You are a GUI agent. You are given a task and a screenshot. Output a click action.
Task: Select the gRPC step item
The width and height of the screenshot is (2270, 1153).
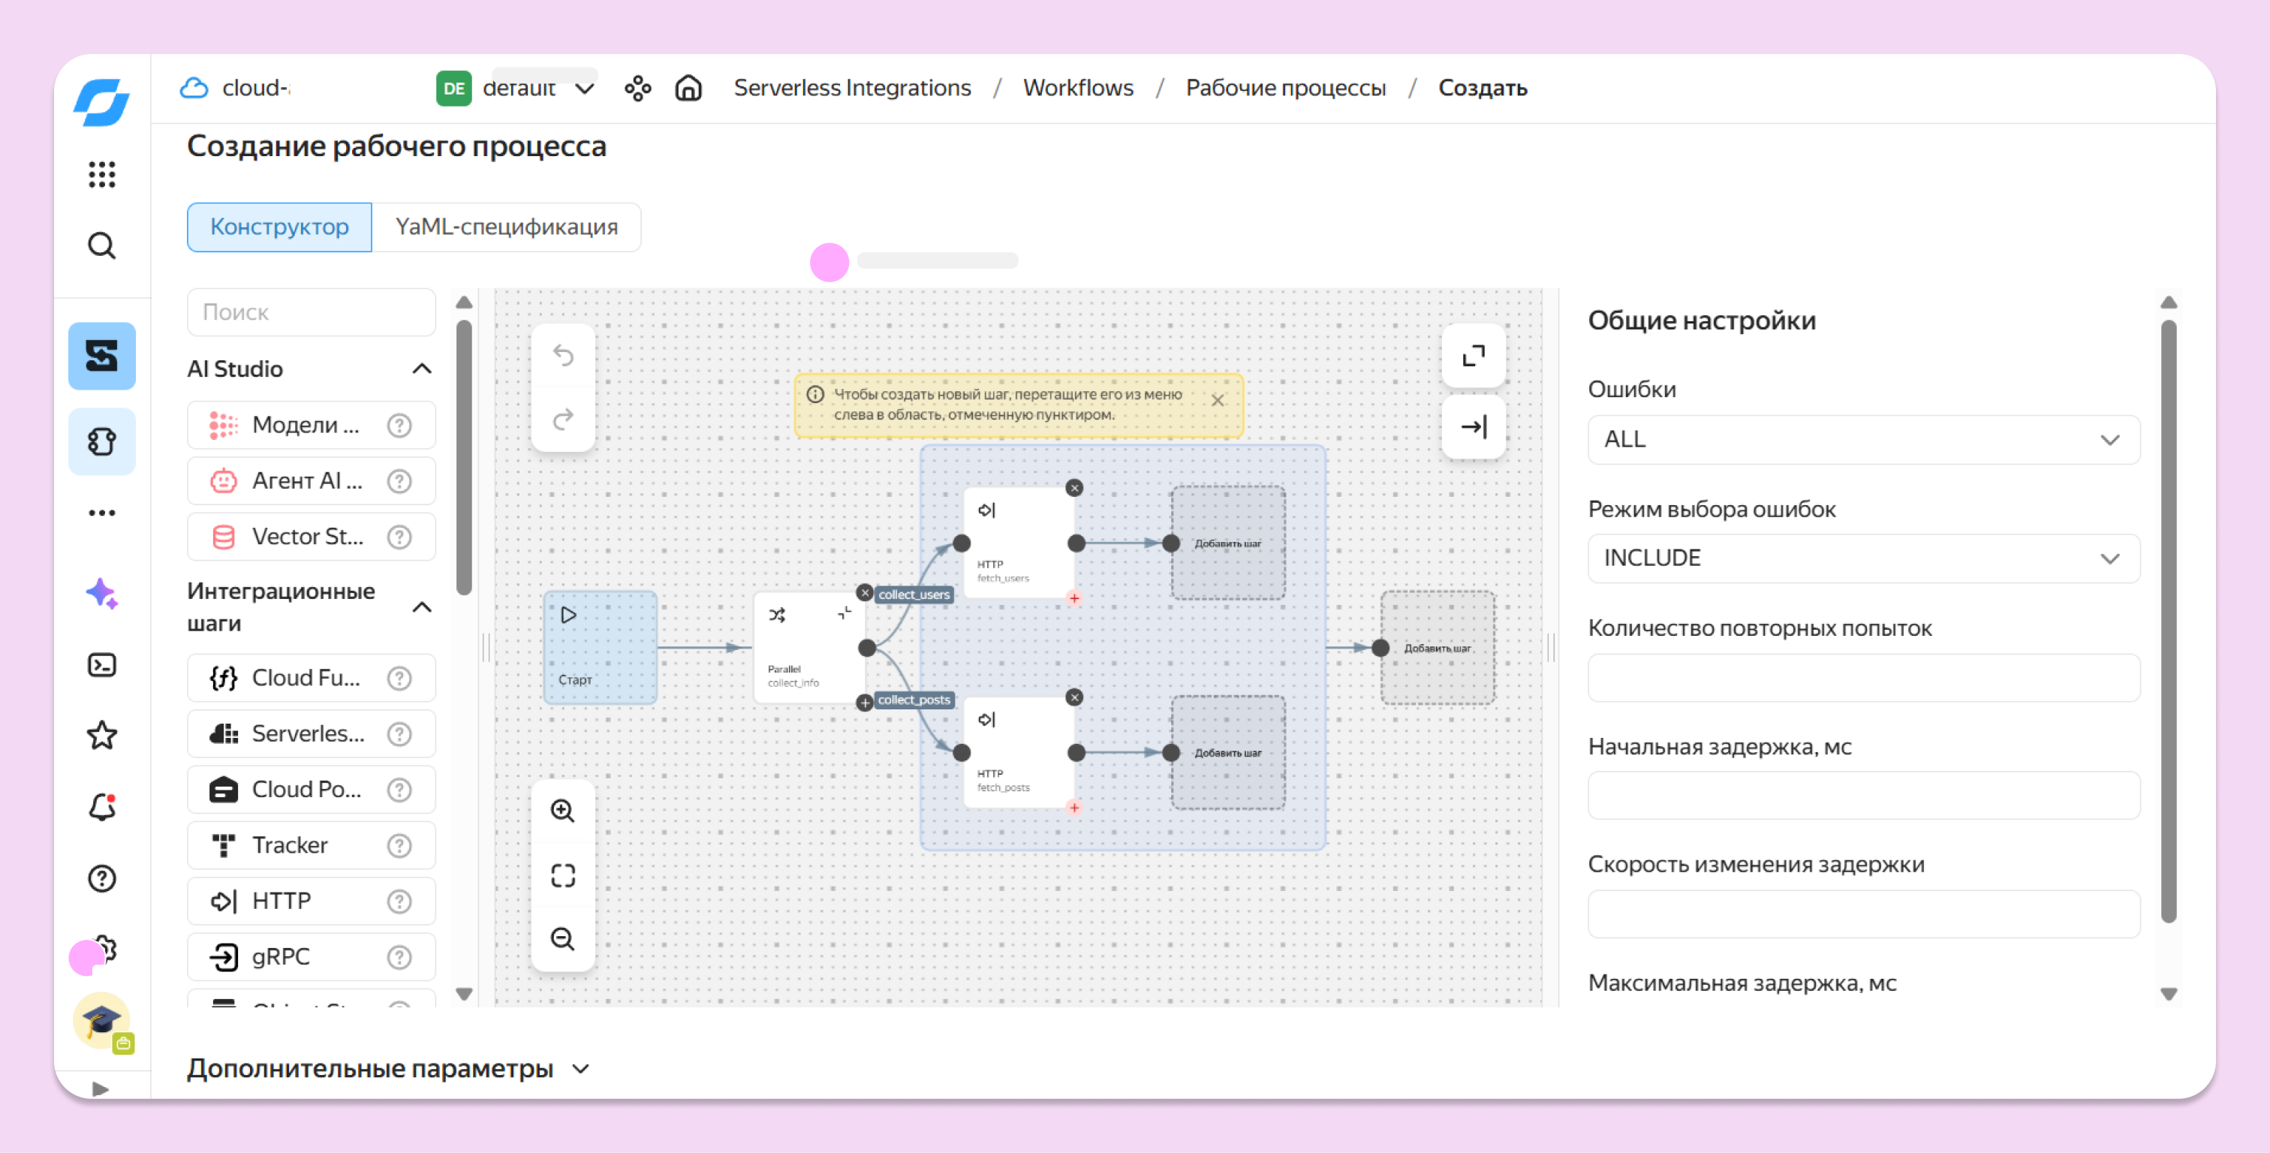[311, 956]
